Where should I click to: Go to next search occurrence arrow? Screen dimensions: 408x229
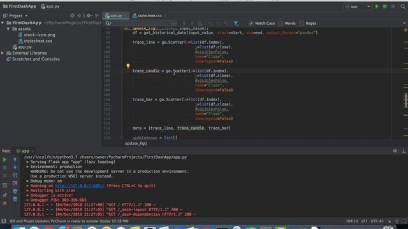tap(192, 24)
